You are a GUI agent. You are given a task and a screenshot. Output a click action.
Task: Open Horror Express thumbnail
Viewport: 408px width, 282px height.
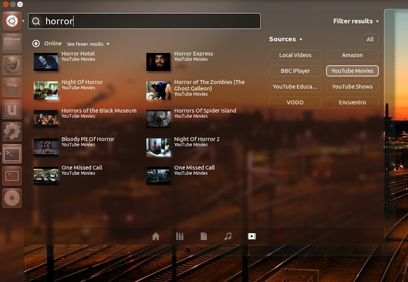[158, 62]
